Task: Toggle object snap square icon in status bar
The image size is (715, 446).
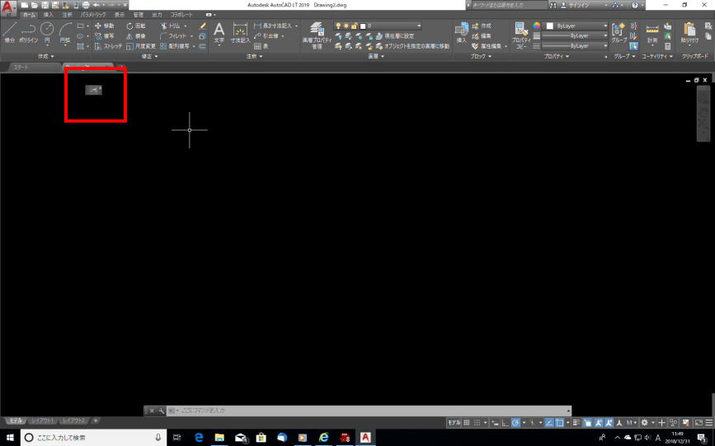Action: coord(559,423)
